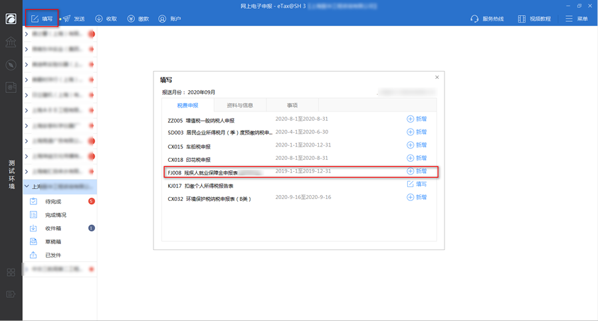Click the 填写 toolbar button

(41, 19)
